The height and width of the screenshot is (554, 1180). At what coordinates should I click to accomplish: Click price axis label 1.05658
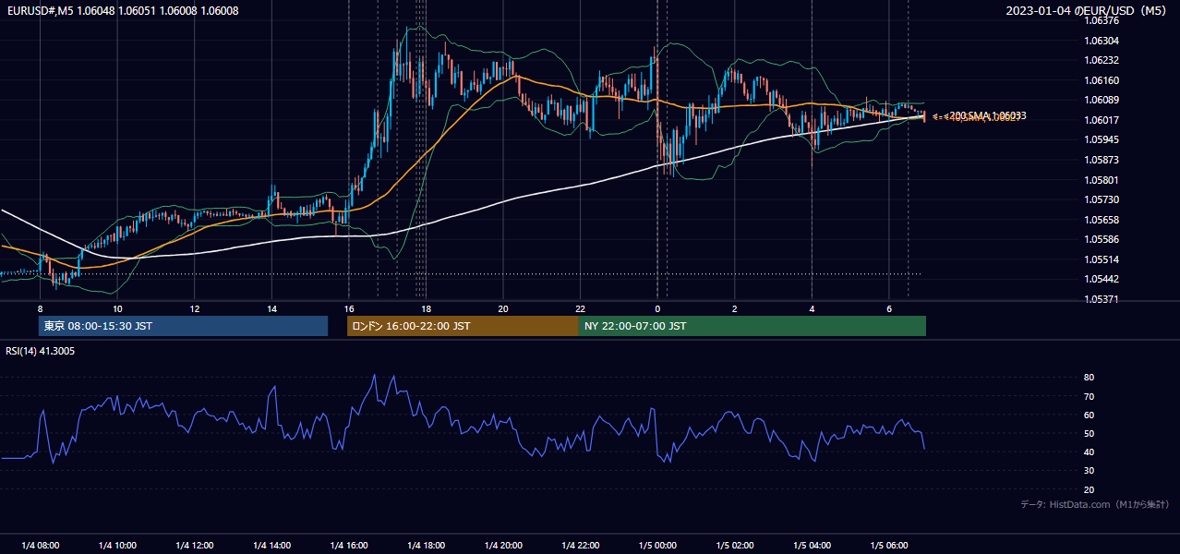tap(1101, 220)
